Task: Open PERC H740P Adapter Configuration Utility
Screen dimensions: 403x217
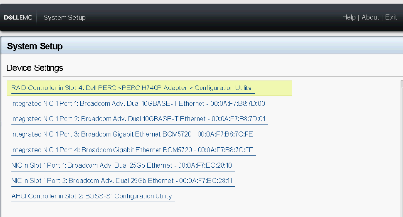Action: point(132,88)
